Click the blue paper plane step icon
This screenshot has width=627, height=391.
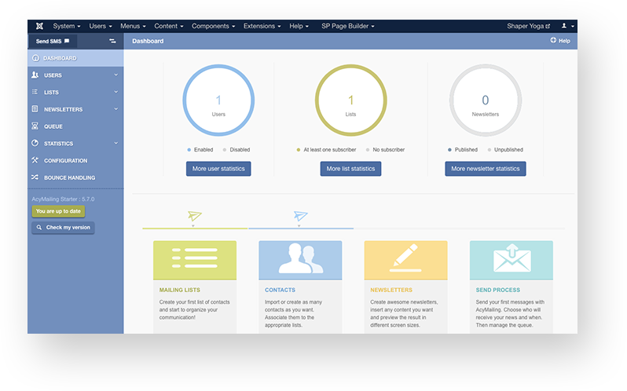tap(301, 216)
